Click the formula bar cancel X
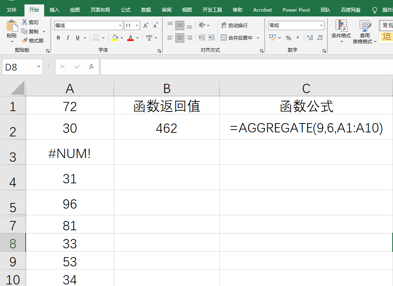The height and width of the screenshot is (286, 393). pyautogui.click(x=63, y=67)
